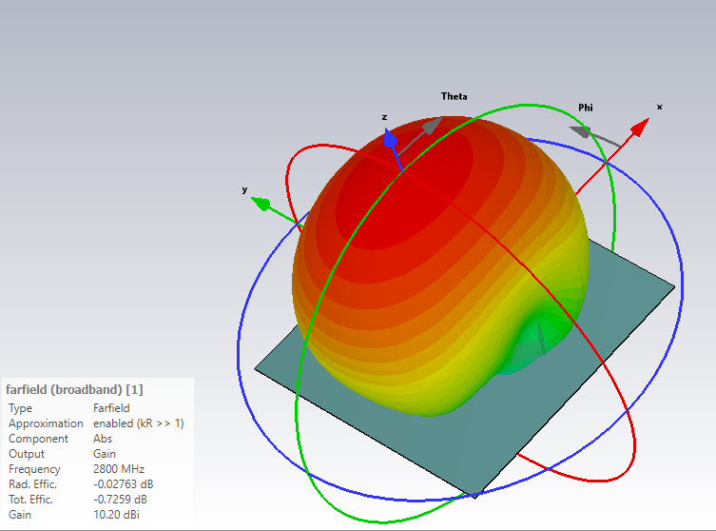Click the x axis label
The image size is (716, 531).
point(659,107)
